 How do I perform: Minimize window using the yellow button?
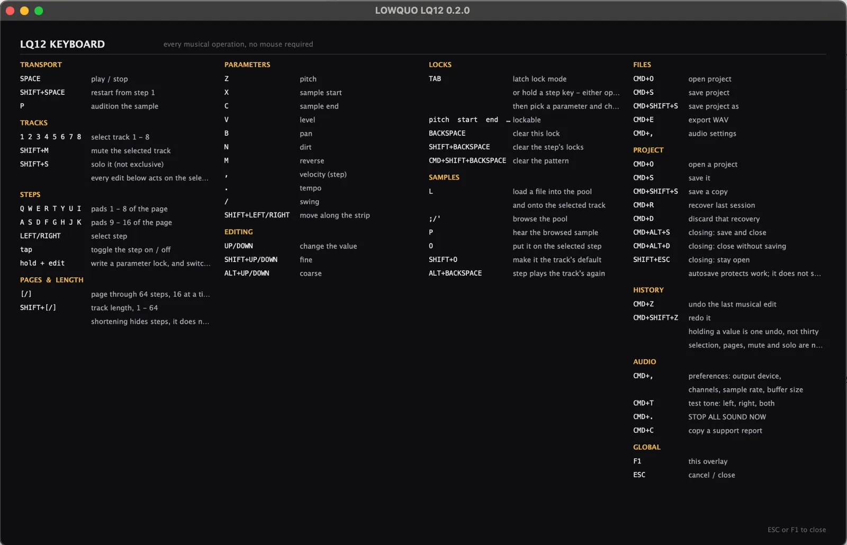tap(24, 11)
